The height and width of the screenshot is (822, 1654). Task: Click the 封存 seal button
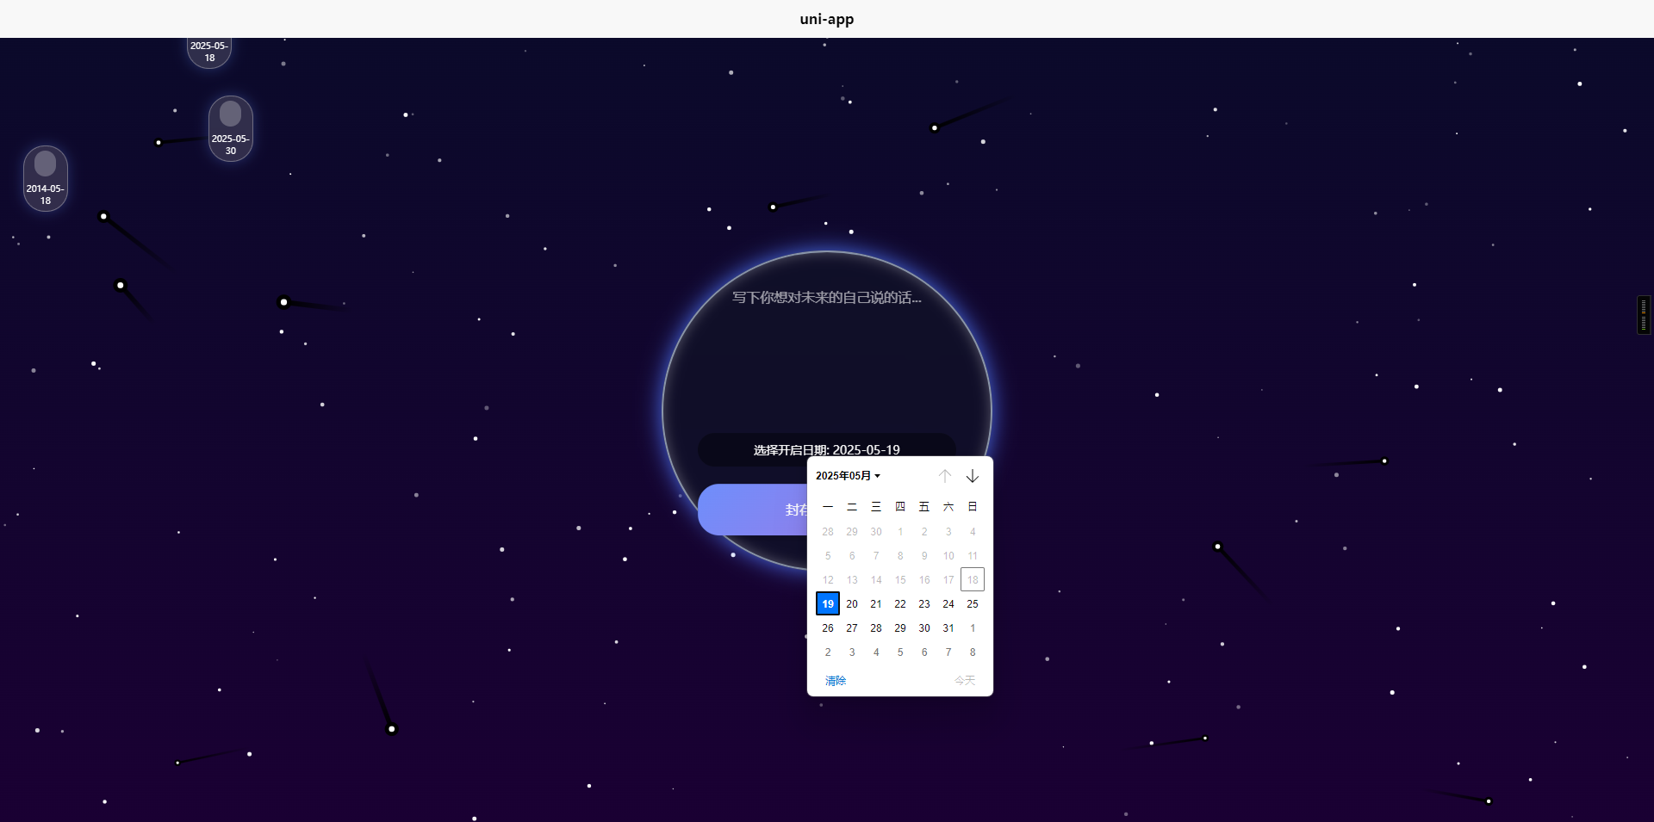[753, 510]
